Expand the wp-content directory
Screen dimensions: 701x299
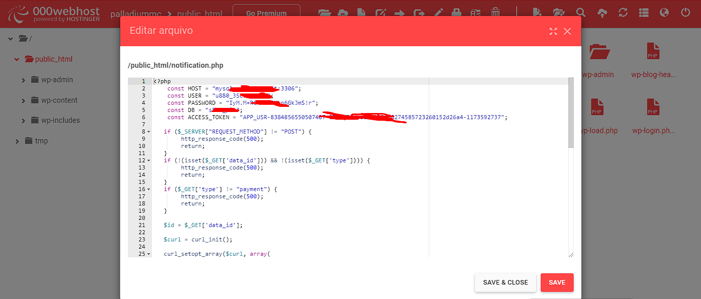tap(23, 100)
